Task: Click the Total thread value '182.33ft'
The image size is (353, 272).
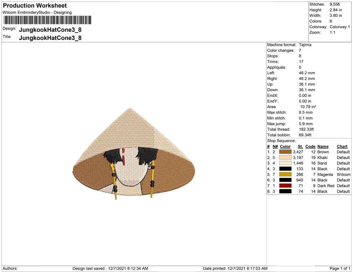Action: 306,129
